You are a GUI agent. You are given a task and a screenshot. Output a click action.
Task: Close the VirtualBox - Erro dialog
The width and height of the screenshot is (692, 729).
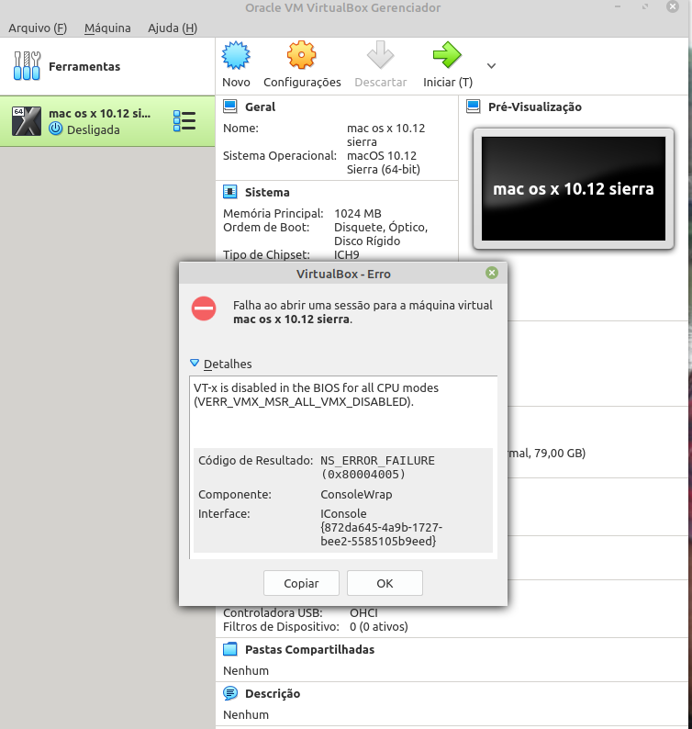pyautogui.click(x=492, y=273)
